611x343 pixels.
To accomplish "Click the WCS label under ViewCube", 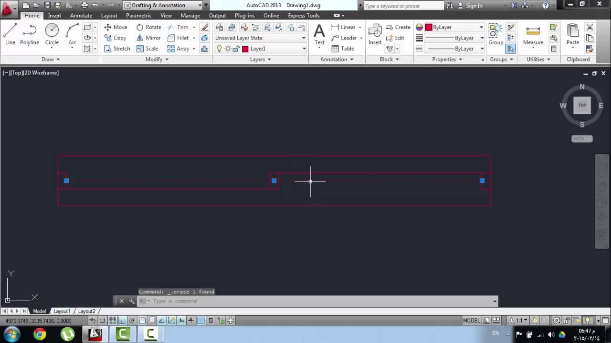I will 582,139.
